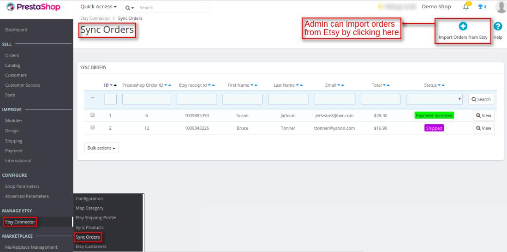Image resolution: width=507 pixels, height=252 pixels.
Task: Click the ID filter field
Action: [110, 99]
